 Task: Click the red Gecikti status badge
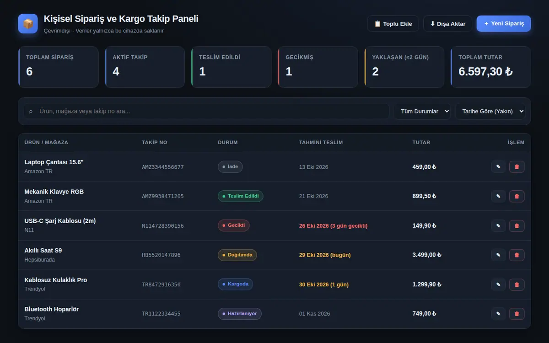pyautogui.click(x=234, y=225)
